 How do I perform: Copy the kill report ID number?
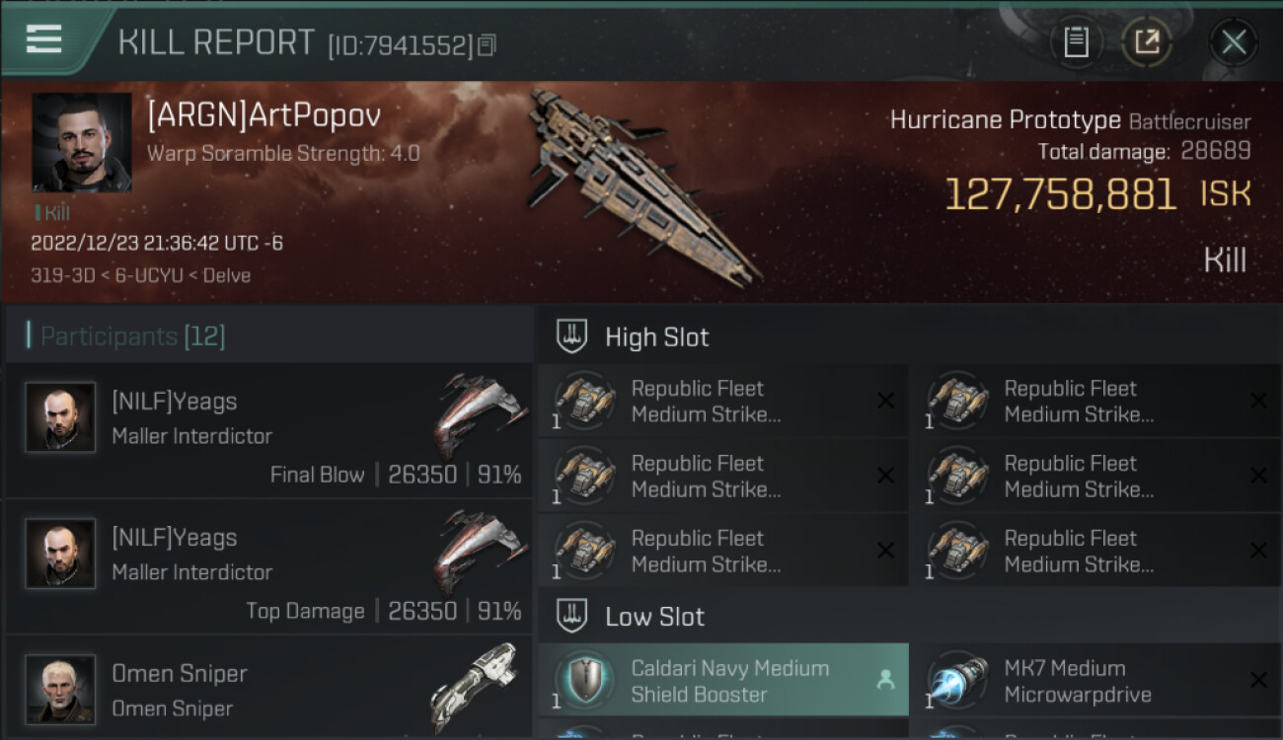tap(487, 44)
